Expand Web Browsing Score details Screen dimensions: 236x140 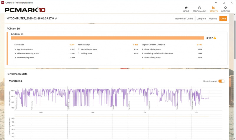click(x=15, y=57)
